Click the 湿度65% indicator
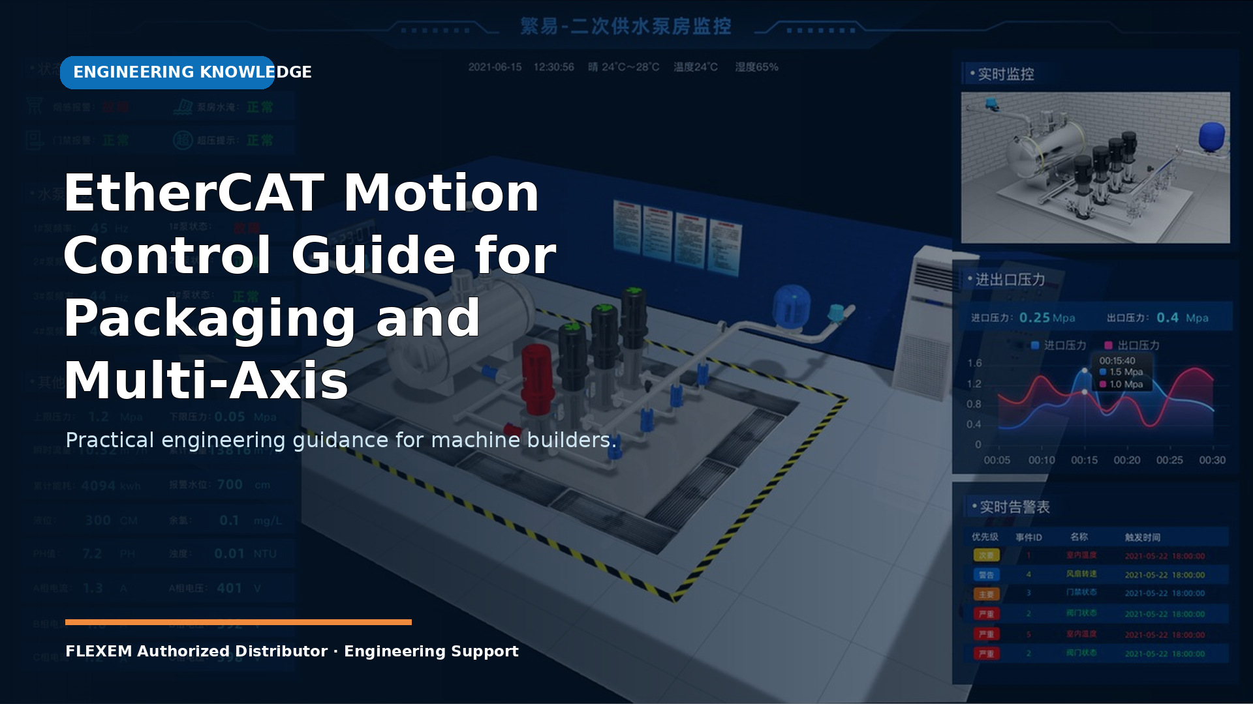Image resolution: width=1253 pixels, height=704 pixels. click(x=756, y=67)
